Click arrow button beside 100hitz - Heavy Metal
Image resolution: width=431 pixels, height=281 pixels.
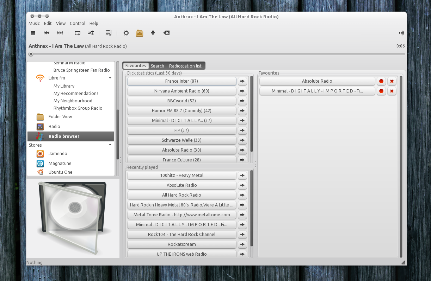pos(242,175)
